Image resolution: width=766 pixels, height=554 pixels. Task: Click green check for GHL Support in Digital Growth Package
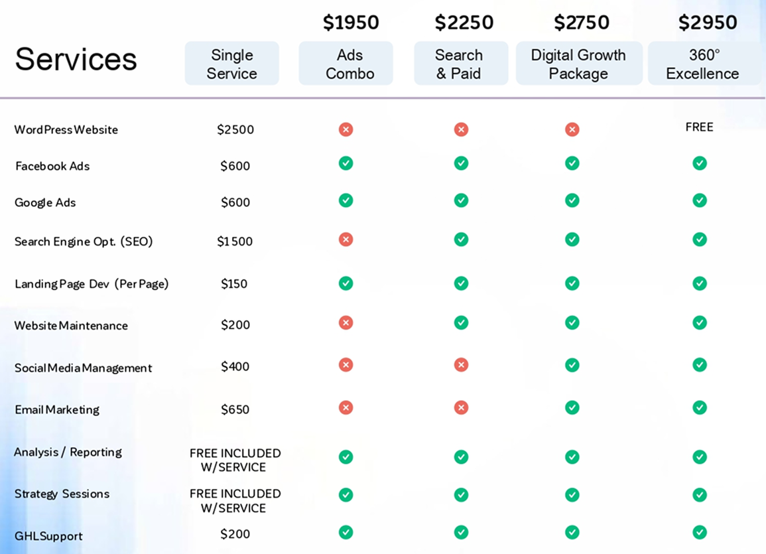[x=572, y=532]
